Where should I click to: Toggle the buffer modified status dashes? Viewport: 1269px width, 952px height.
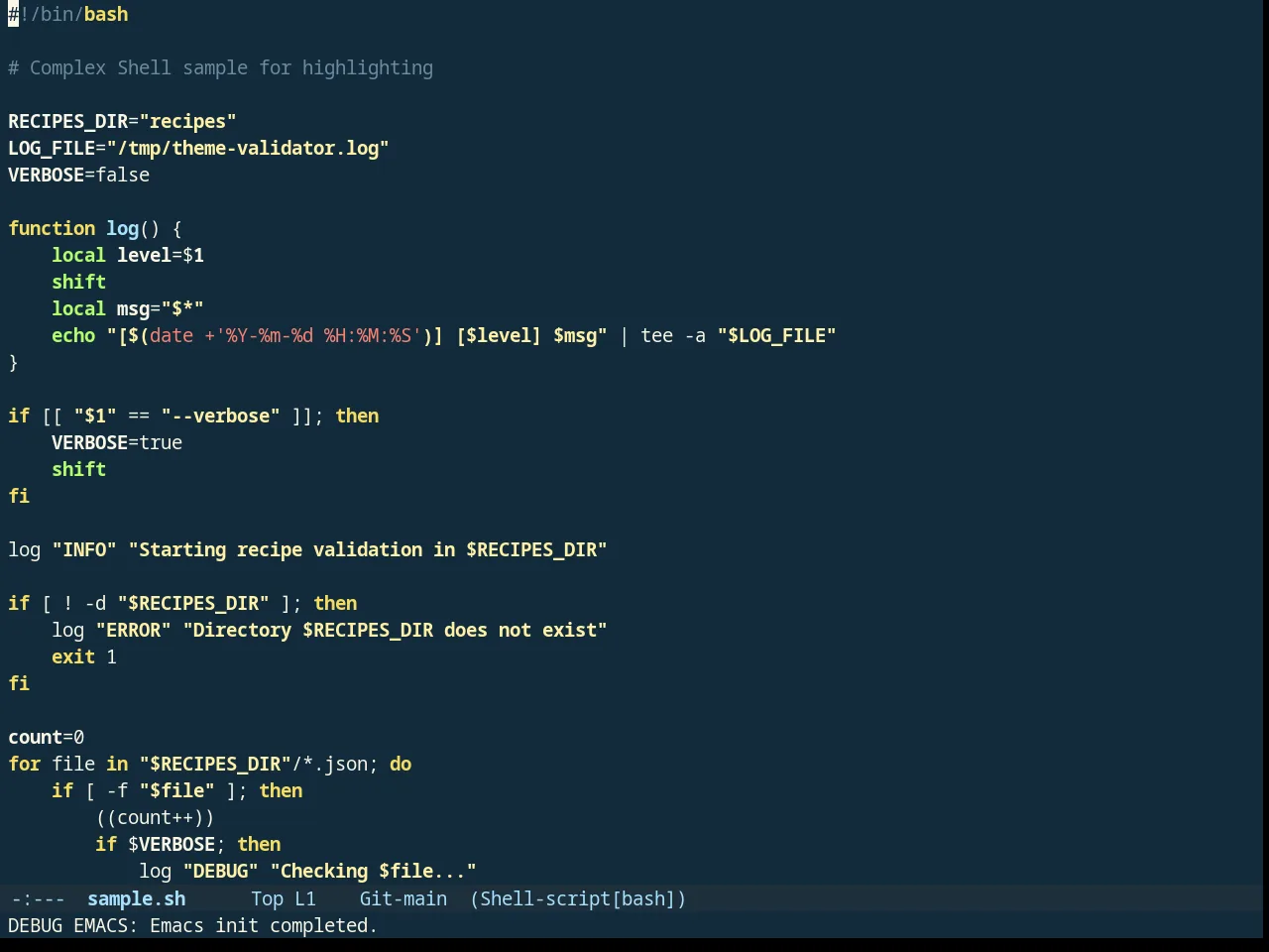point(38,898)
